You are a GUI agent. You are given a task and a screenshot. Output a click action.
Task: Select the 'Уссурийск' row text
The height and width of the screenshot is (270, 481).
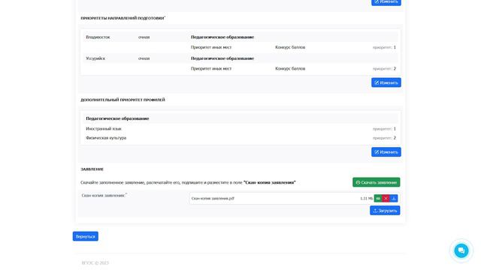tap(95, 58)
